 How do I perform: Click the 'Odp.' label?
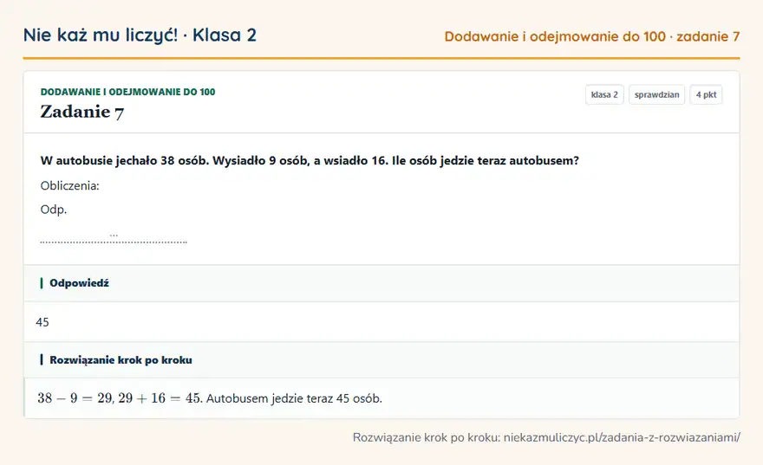pos(54,210)
